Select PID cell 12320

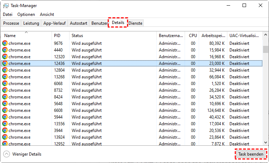point(59,56)
